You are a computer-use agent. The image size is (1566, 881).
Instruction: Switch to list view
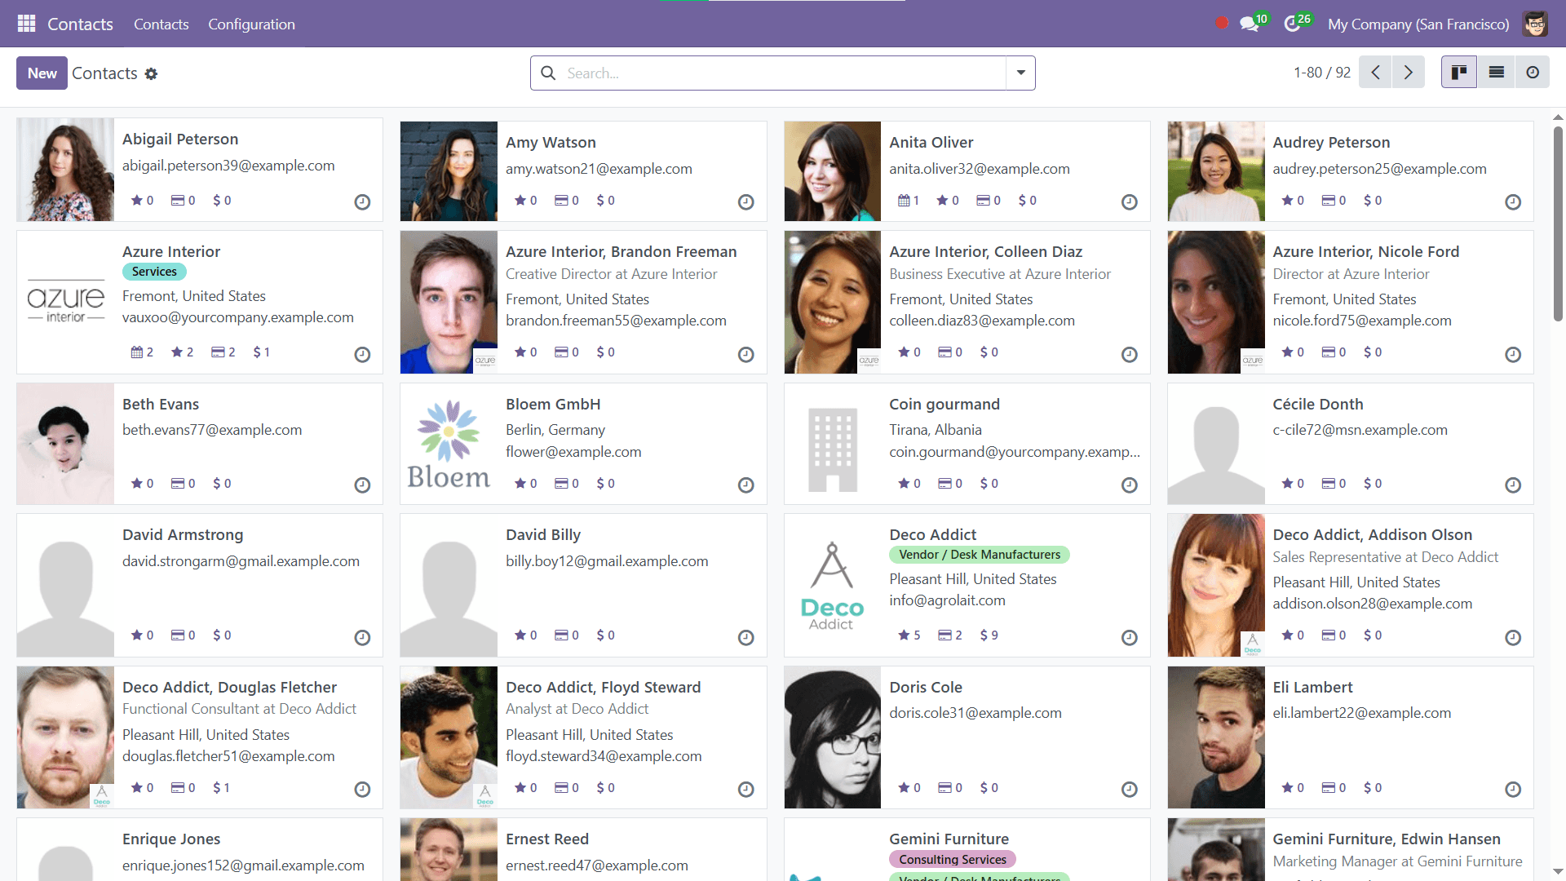1496,72
